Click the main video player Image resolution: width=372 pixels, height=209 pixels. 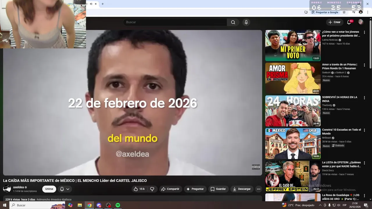pyautogui.click(x=133, y=103)
